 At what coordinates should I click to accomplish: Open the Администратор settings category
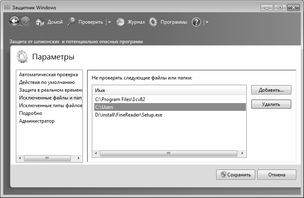[37, 121]
